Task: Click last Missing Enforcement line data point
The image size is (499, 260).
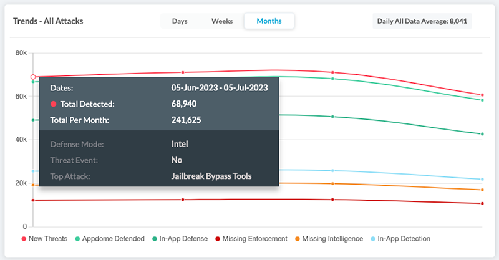Action: (482, 203)
